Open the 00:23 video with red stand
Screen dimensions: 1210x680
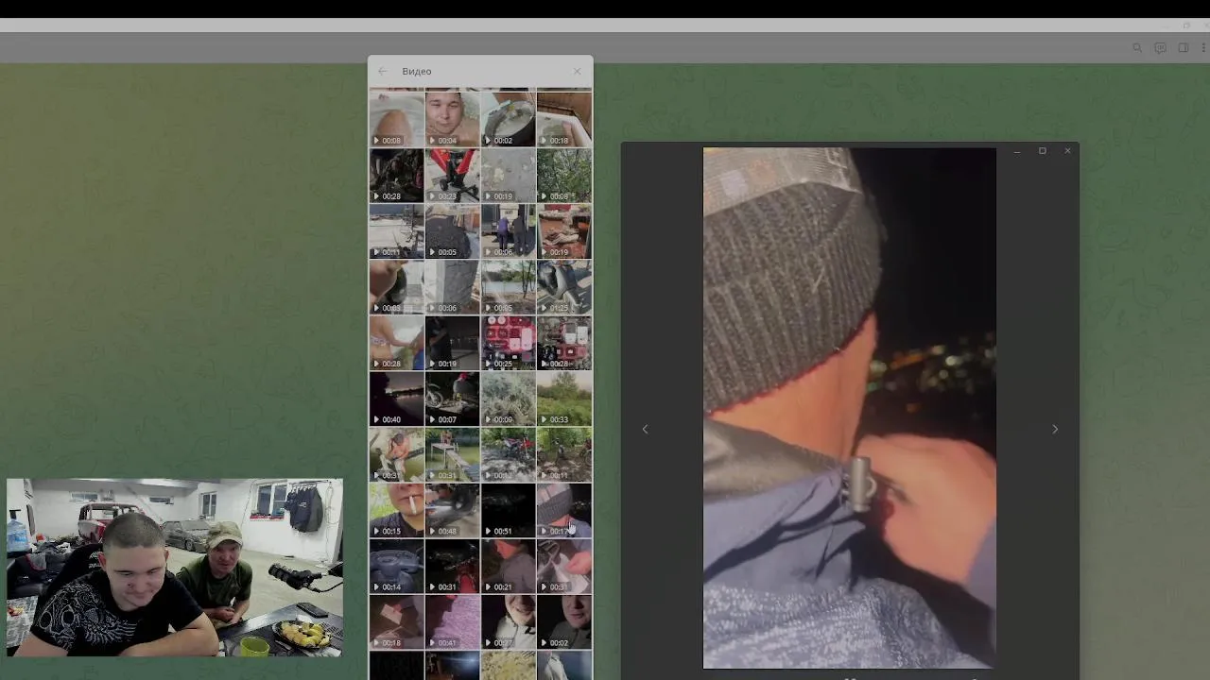pyautogui.click(x=452, y=175)
